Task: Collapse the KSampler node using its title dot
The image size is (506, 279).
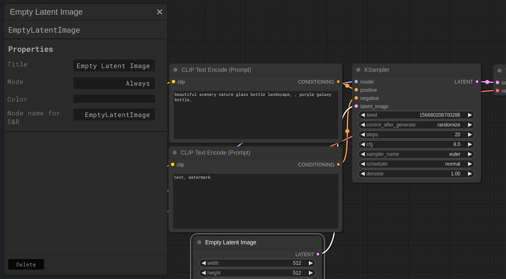Action: [x=358, y=70]
